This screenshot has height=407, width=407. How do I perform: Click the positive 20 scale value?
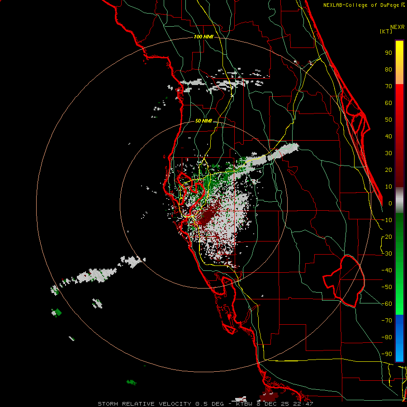pyautogui.click(x=388, y=170)
